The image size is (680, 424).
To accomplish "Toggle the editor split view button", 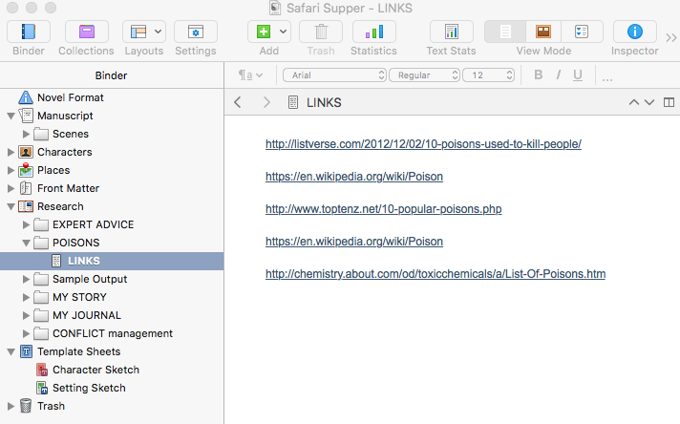I will (x=669, y=102).
